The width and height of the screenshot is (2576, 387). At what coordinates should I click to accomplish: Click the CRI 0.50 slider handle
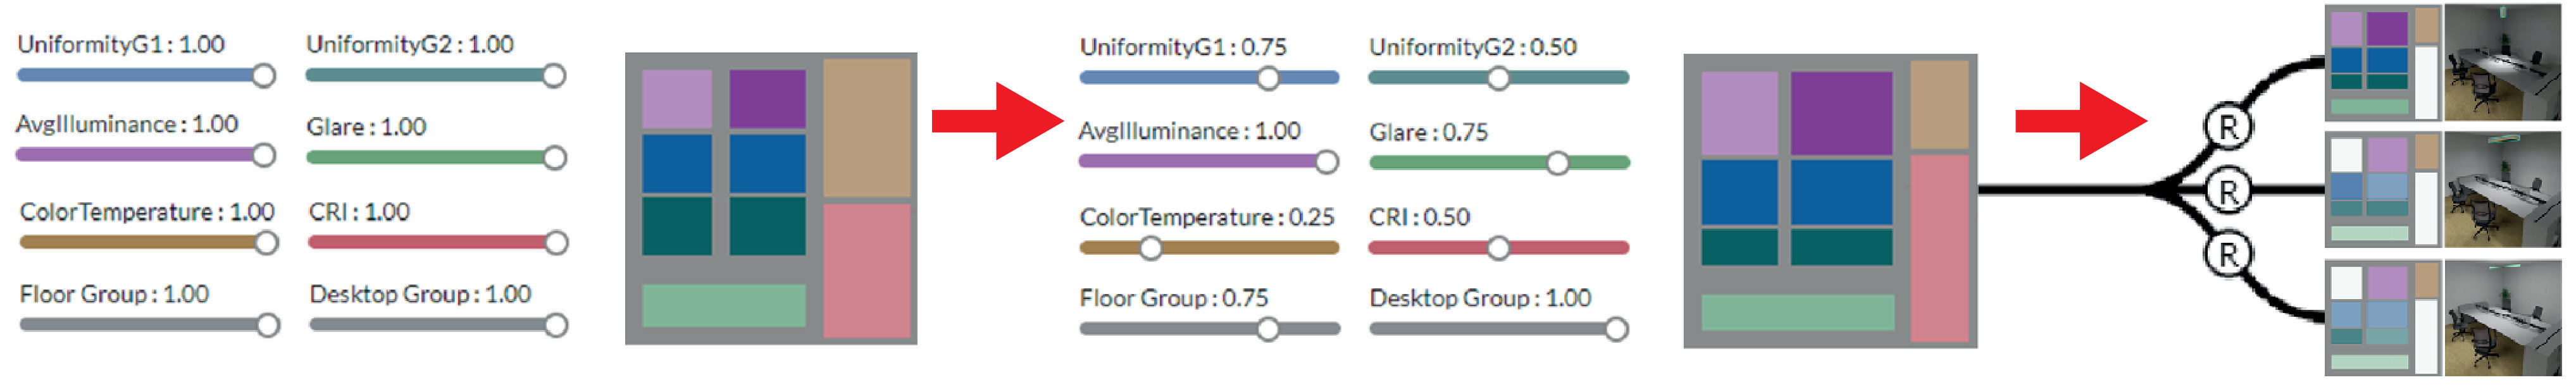click(x=1498, y=248)
